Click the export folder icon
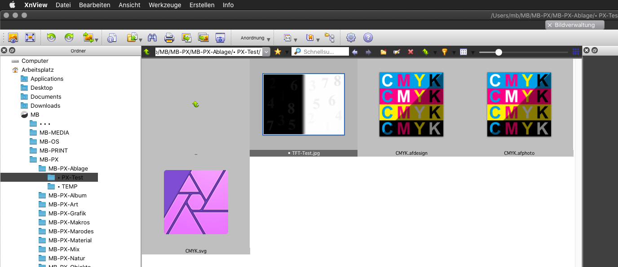This screenshot has width=618, height=267. [x=132, y=38]
